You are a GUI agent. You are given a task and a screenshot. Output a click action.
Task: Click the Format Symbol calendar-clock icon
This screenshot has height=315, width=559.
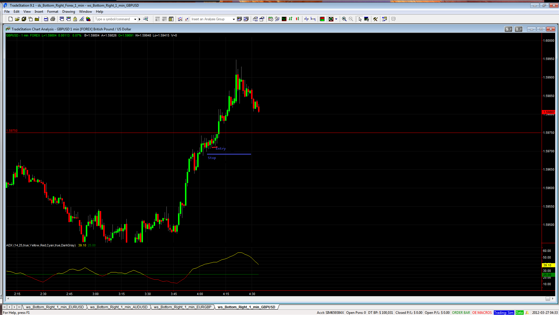[x=271, y=19]
